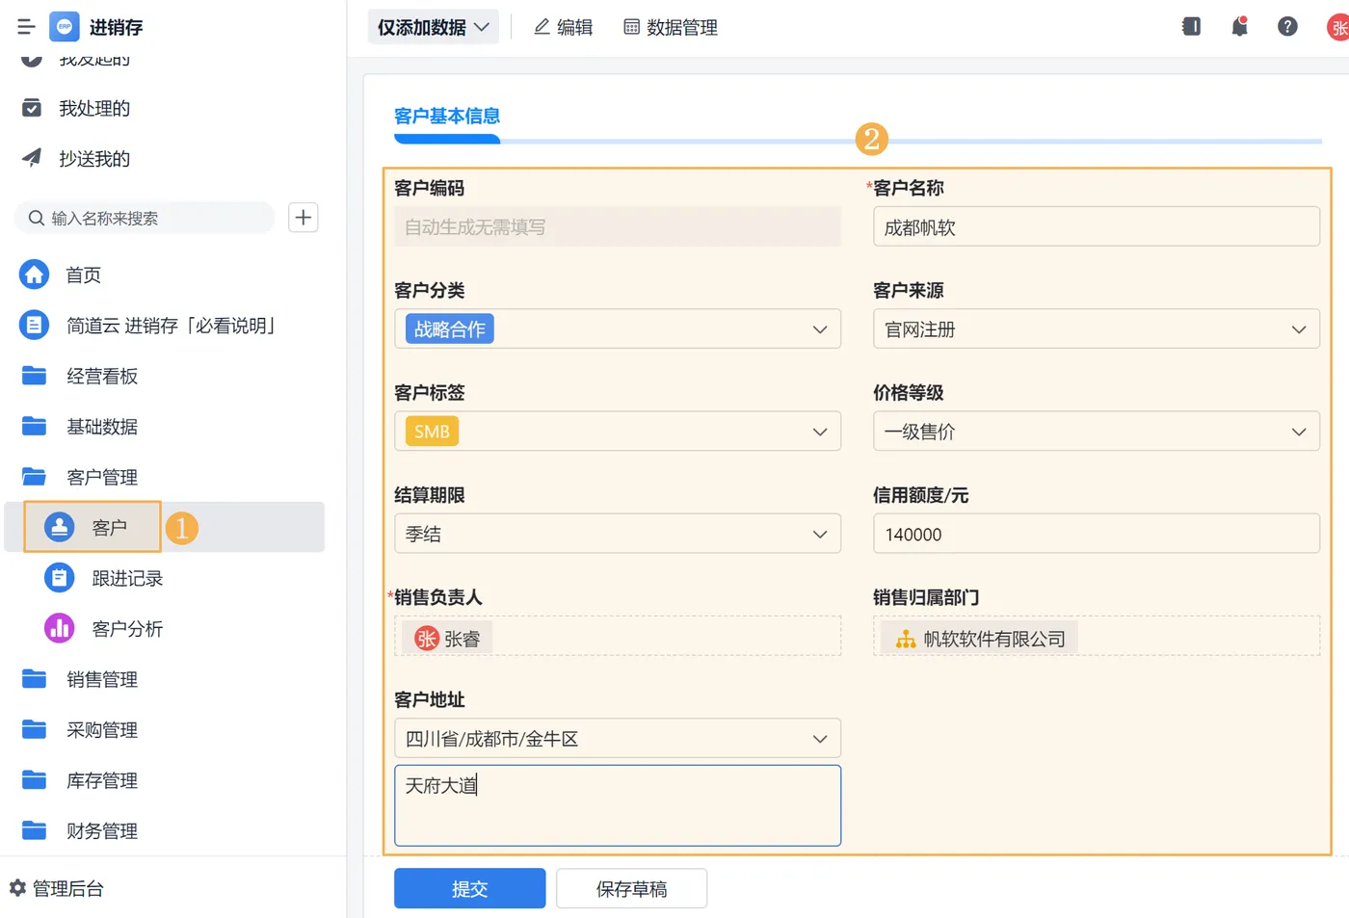
Task: Open the 首页 home icon
Action: [x=35, y=275]
